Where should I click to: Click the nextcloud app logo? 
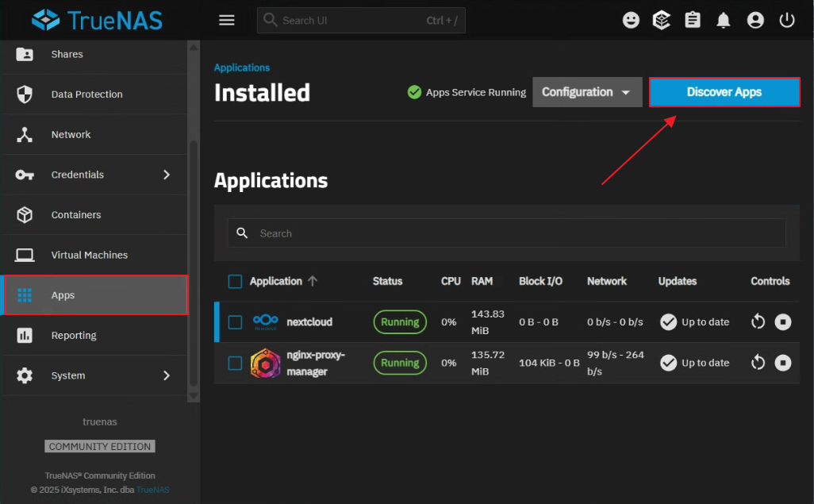coord(265,321)
